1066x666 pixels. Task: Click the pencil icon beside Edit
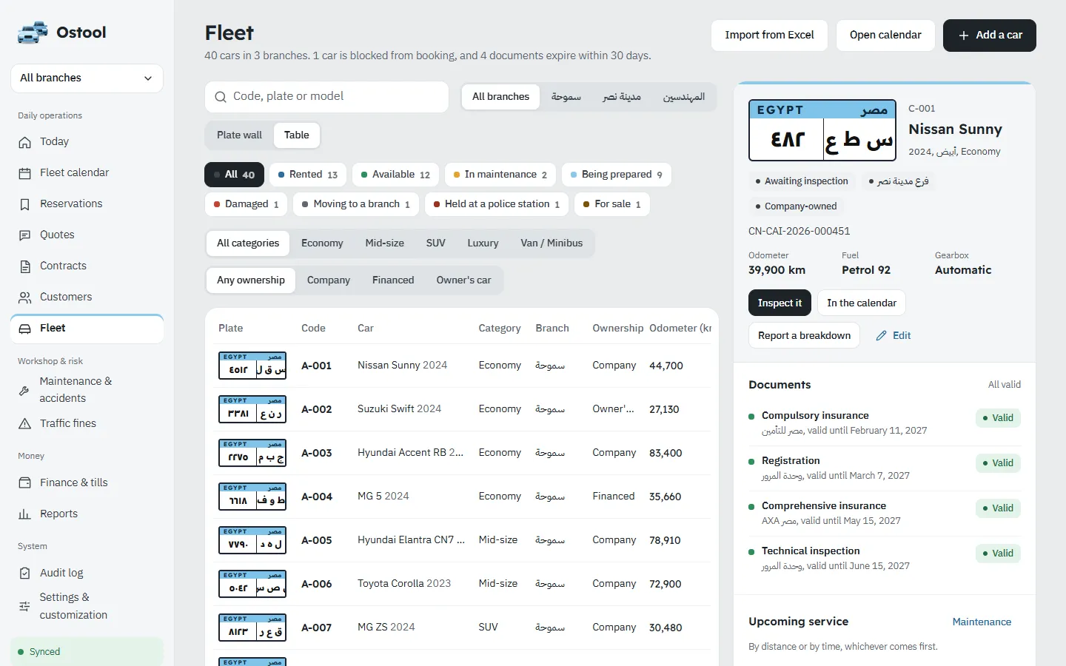[881, 336]
